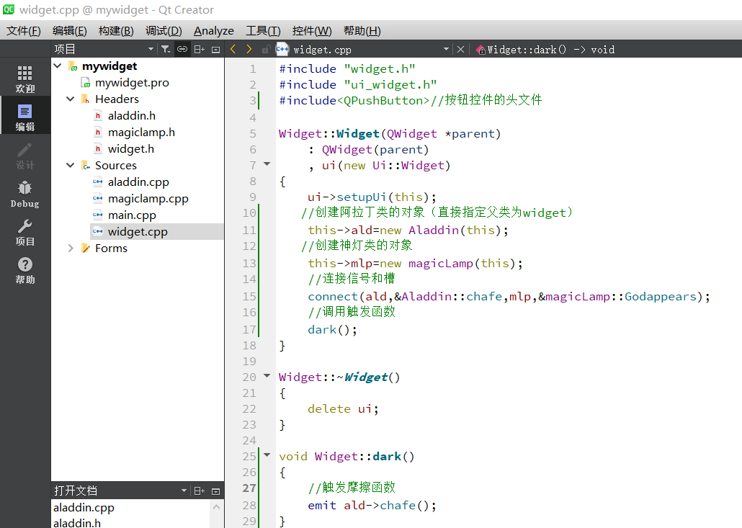Open the 编辑(E) menu
This screenshot has width=742, height=528.
click(70, 31)
